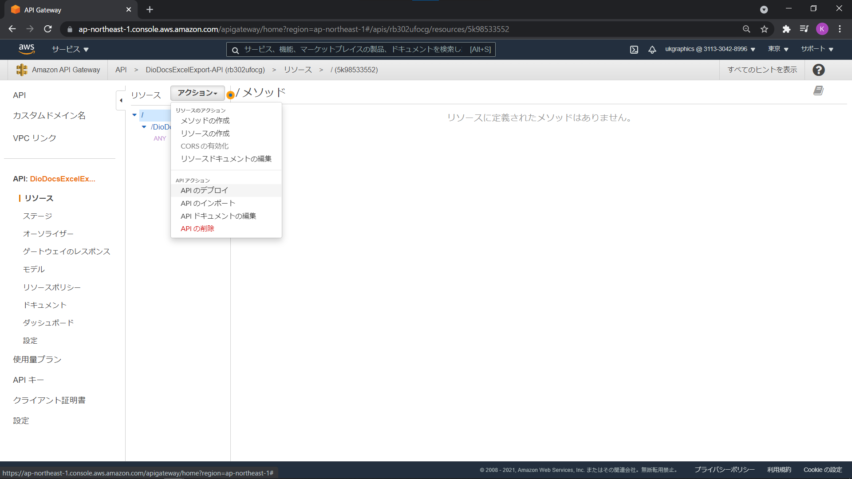Open Chrome three-dot menu
This screenshot has height=479, width=852.
pos(840,29)
